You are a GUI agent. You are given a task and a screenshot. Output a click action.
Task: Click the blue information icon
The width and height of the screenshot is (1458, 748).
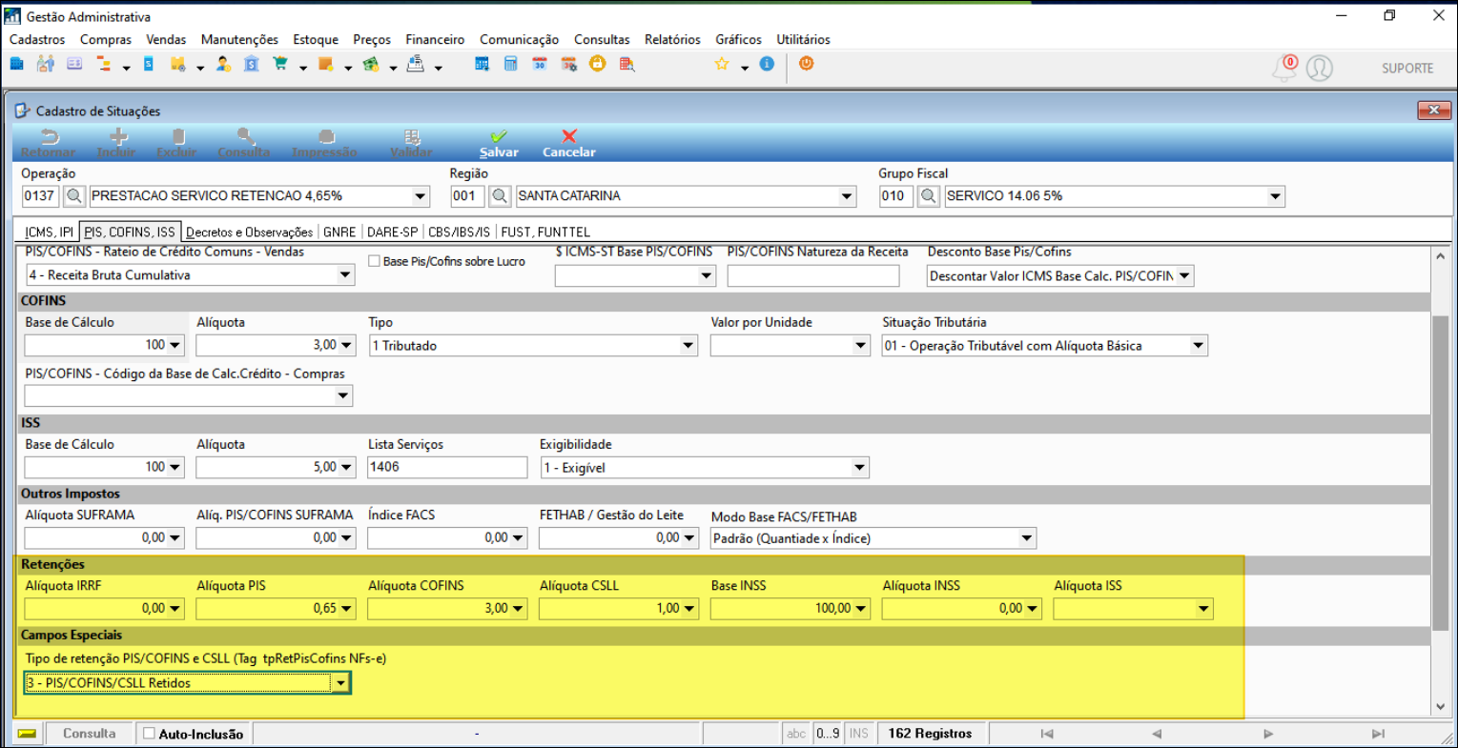point(767,64)
